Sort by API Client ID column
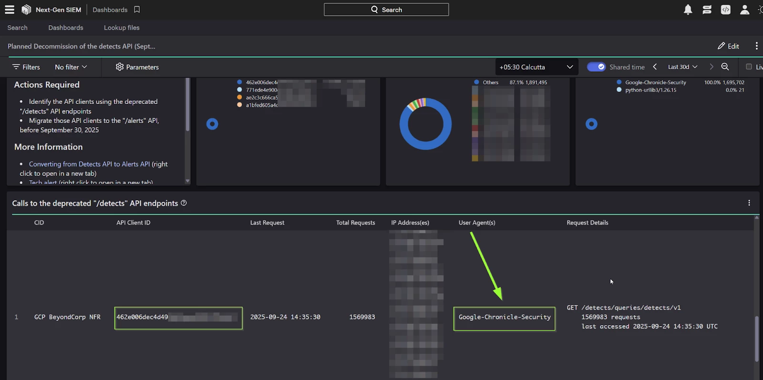The height and width of the screenshot is (380, 763). 134,223
